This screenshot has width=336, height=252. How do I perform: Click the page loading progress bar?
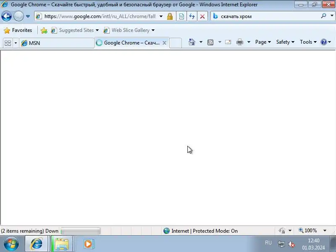pos(81,231)
